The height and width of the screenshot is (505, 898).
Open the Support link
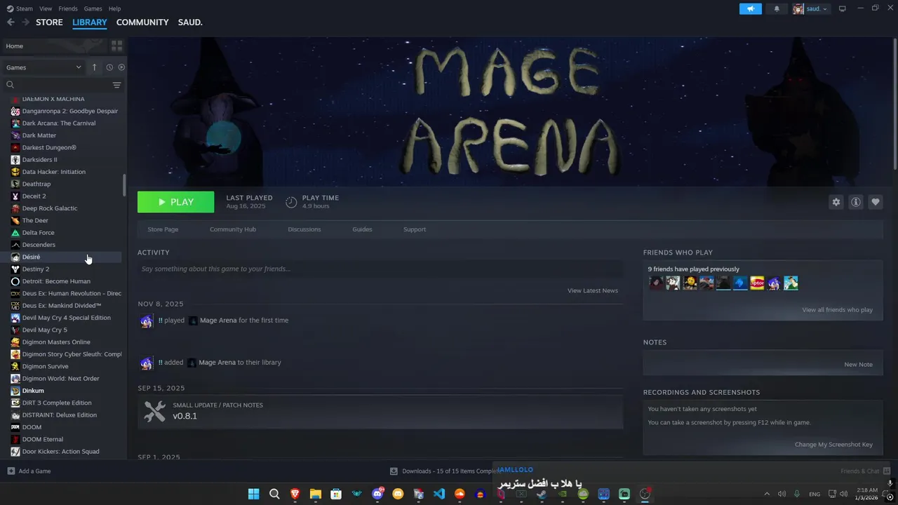(415, 229)
